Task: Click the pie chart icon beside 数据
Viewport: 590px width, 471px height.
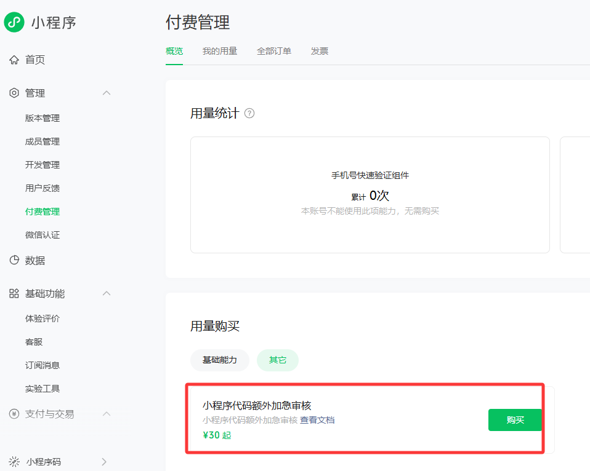Action: tap(14, 260)
